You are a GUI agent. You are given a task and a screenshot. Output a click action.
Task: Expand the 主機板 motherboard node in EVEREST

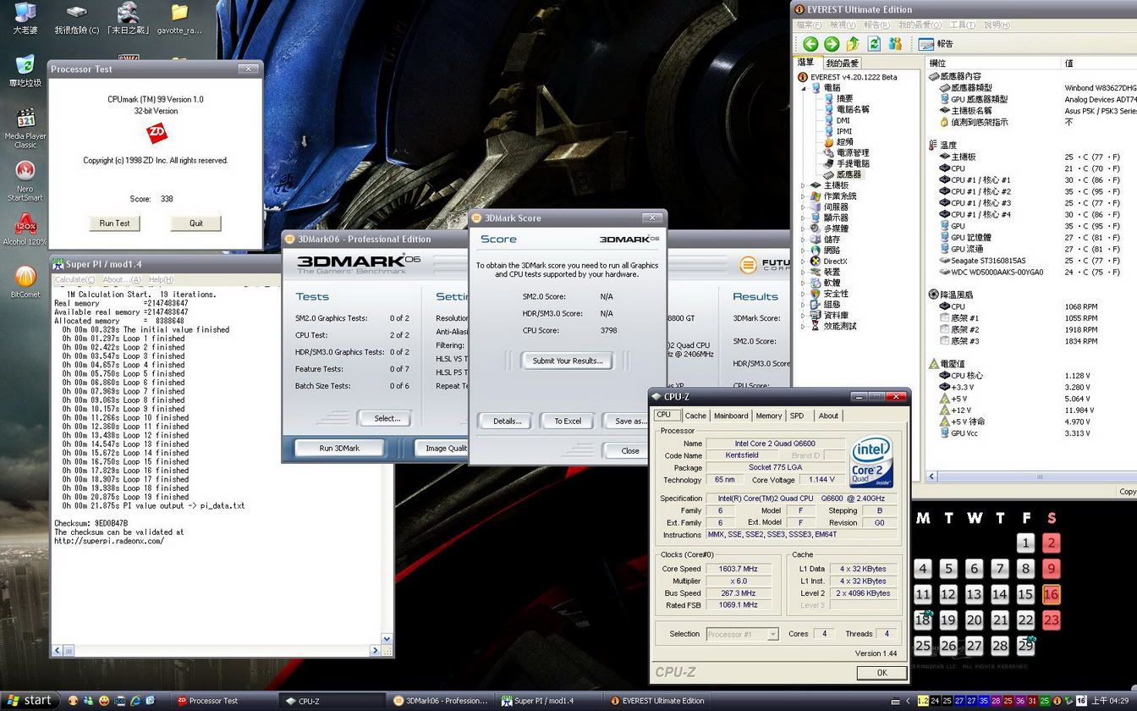point(804,185)
